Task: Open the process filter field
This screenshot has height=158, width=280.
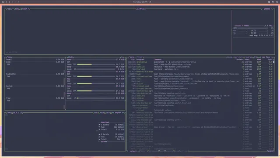Action: pos(140,57)
